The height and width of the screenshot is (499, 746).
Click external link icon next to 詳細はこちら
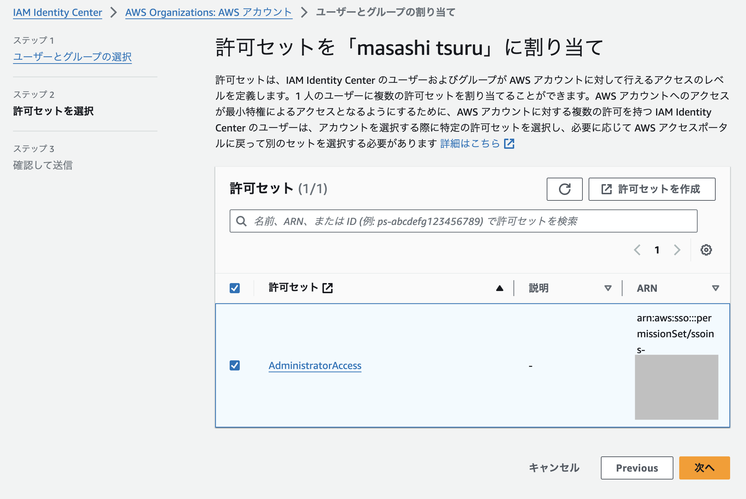(509, 144)
